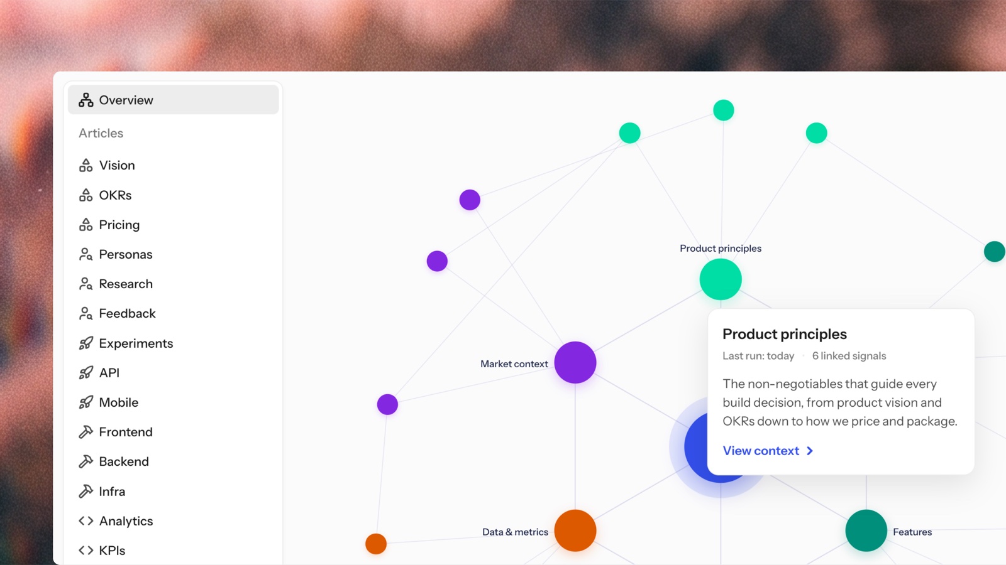The width and height of the screenshot is (1006, 565).
Task: Click the shapes icon next to Pricing
Action: tap(86, 225)
